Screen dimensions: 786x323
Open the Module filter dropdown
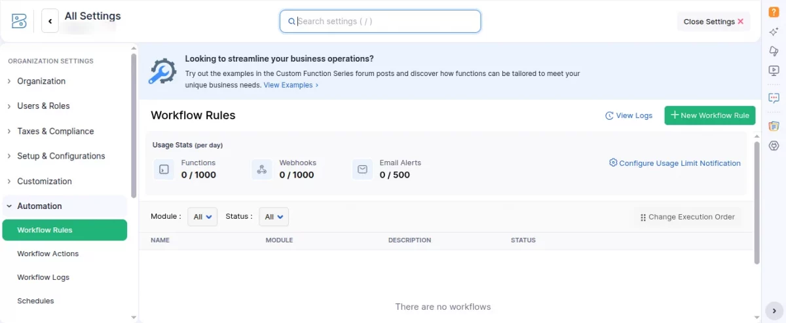pos(202,217)
